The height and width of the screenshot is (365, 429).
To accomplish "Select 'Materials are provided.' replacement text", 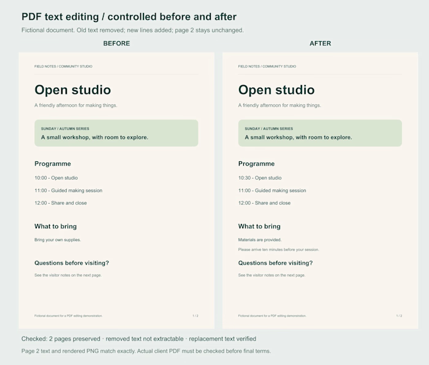I will pyautogui.click(x=260, y=240).
